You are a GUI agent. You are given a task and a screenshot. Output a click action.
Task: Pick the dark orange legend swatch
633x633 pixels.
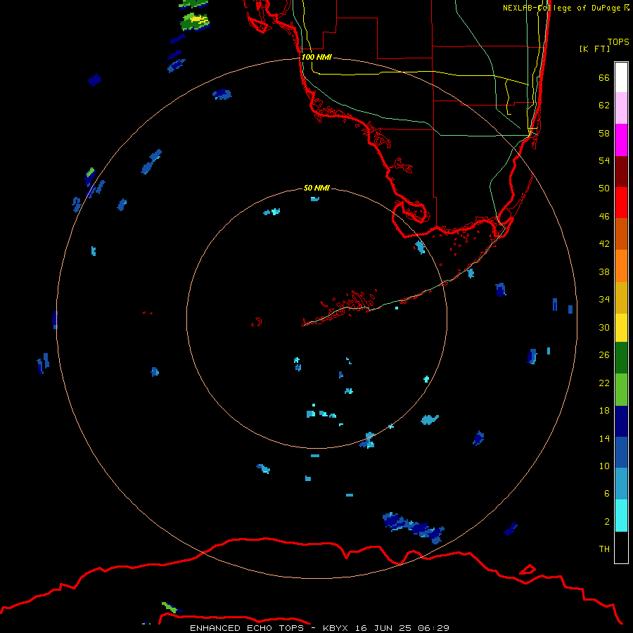tap(621, 234)
